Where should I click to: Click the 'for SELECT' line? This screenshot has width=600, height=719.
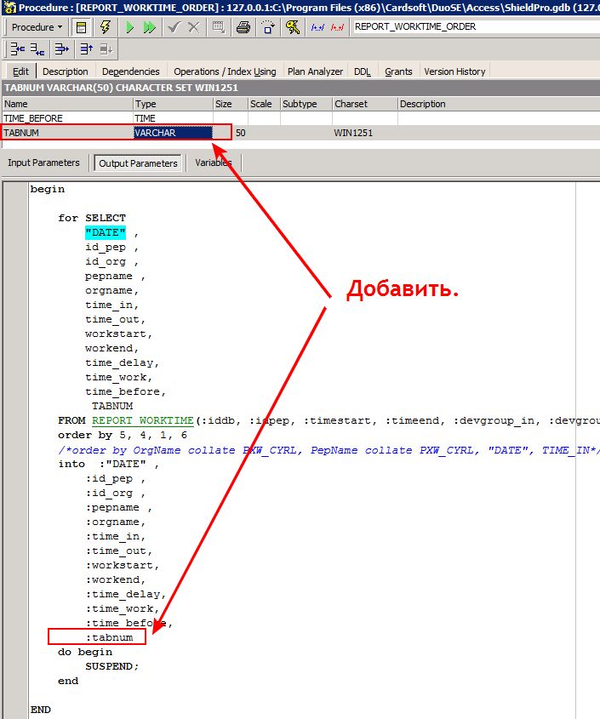(x=92, y=218)
